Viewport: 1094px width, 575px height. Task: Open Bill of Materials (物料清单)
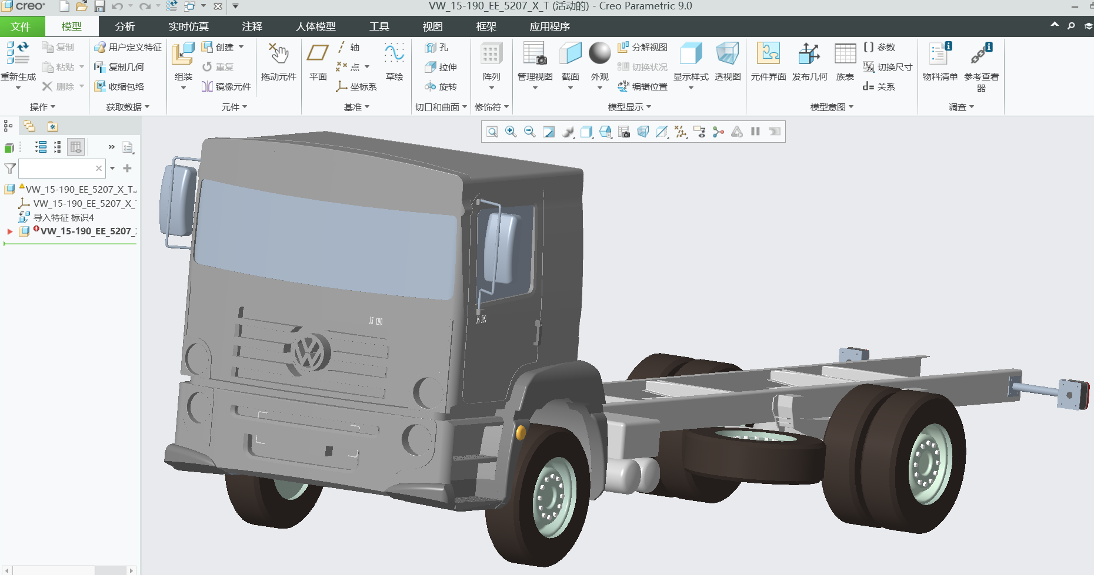click(939, 55)
